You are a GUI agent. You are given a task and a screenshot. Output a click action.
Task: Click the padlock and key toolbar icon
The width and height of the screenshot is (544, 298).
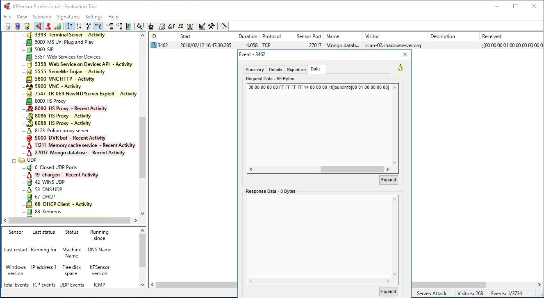tap(171, 26)
